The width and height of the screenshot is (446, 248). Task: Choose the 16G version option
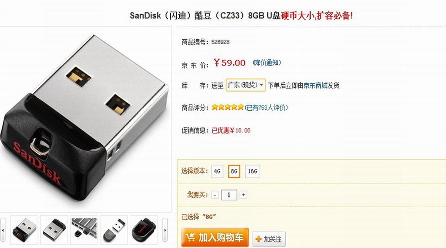click(x=252, y=171)
